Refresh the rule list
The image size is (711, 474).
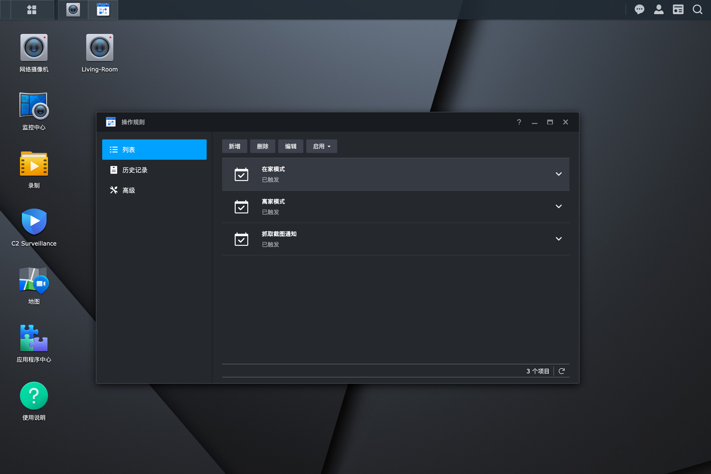[x=562, y=371]
